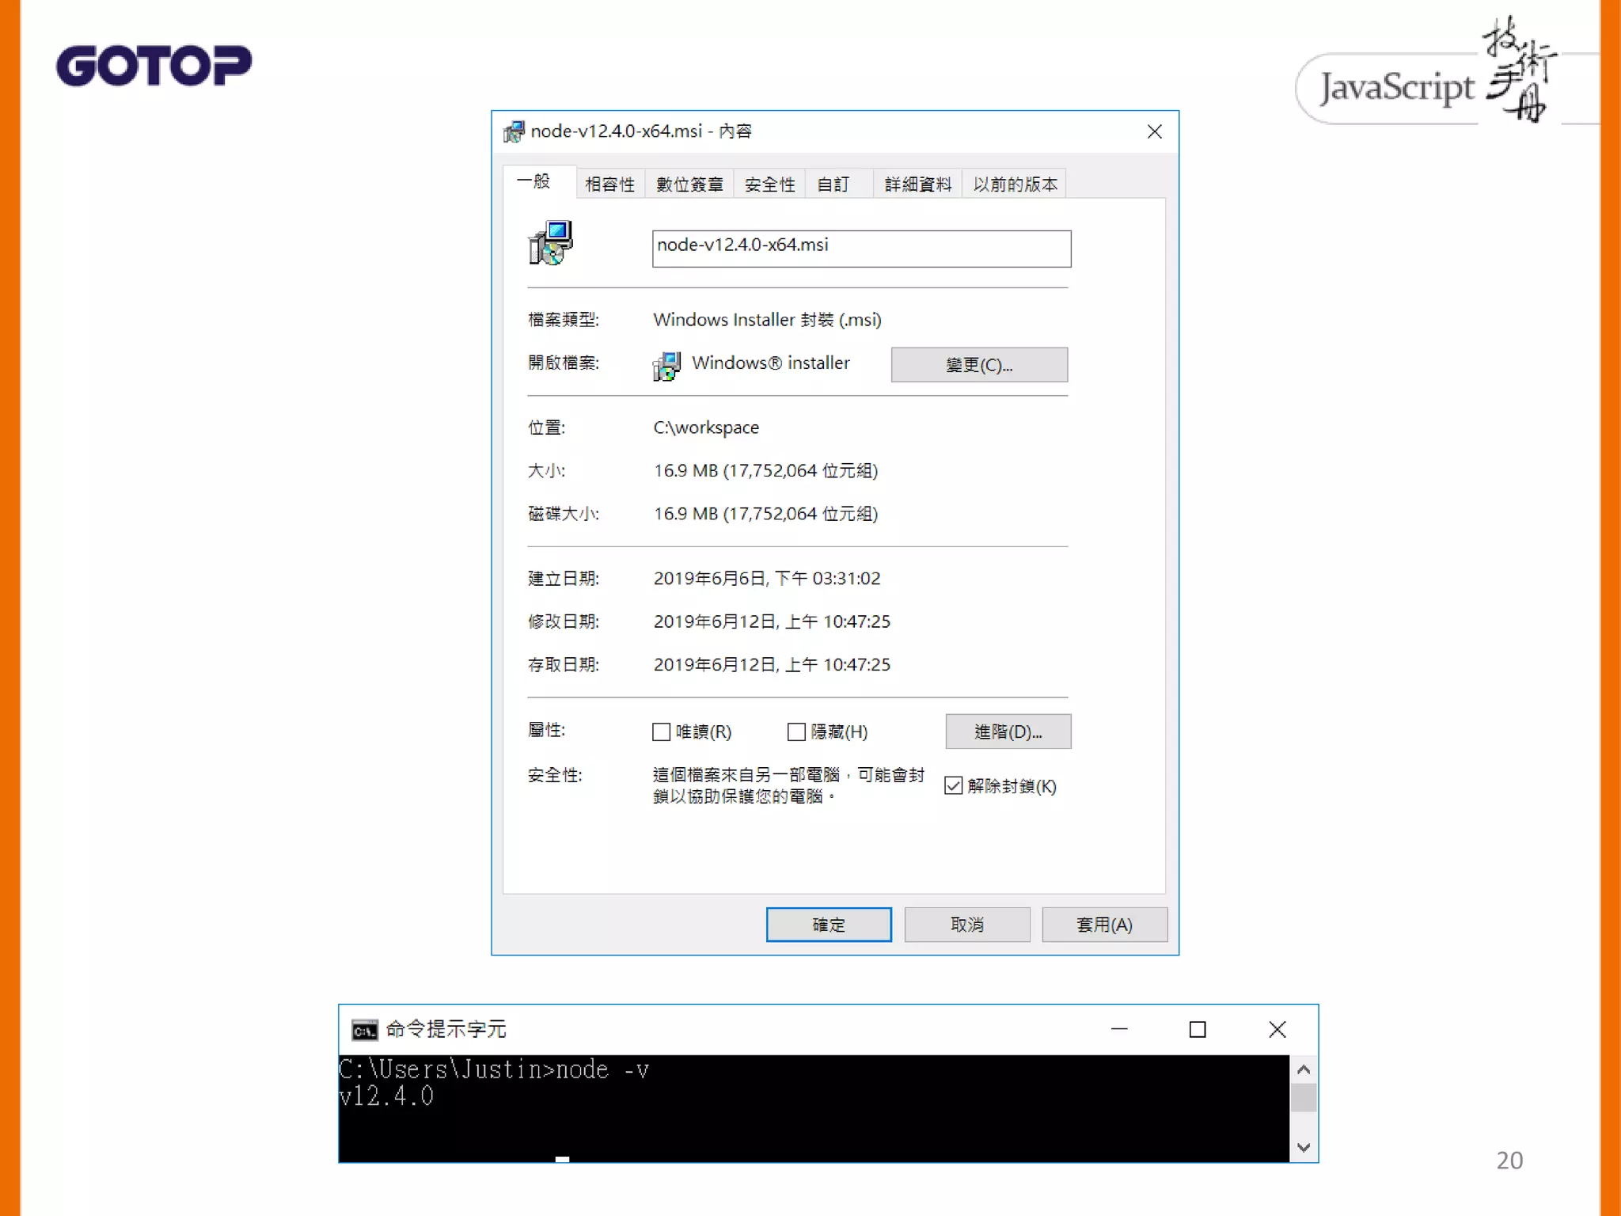Click the command prompt window icon
This screenshot has width=1621, height=1216.
point(365,1030)
